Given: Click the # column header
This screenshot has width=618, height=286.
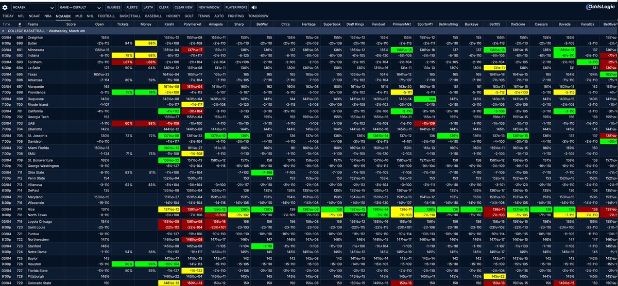Looking at the screenshot, I should [x=20, y=24].
